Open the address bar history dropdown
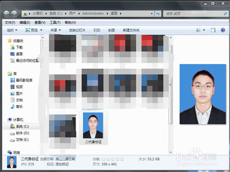The image size is (230, 172). pyautogui.click(x=152, y=14)
